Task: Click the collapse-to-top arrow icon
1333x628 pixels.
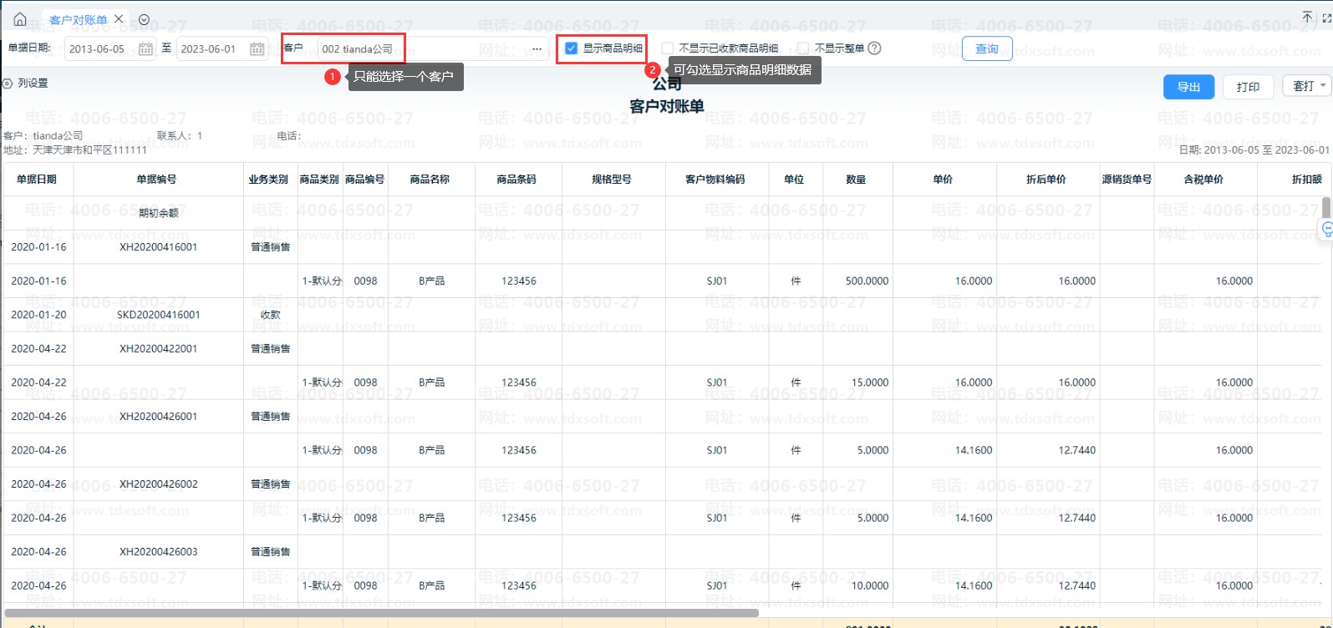Action: (1307, 17)
